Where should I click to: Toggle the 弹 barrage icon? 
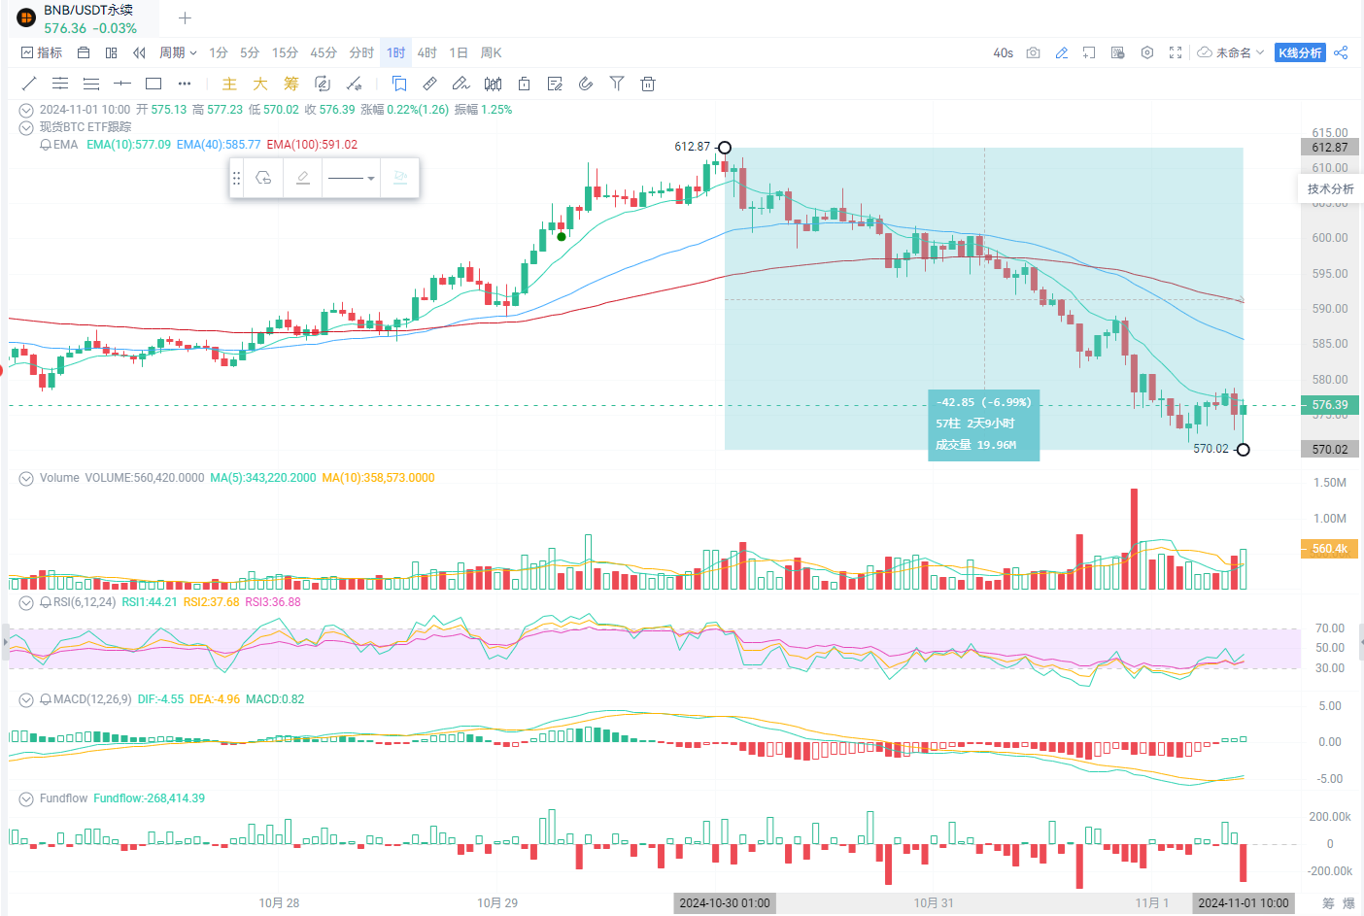point(1118,52)
